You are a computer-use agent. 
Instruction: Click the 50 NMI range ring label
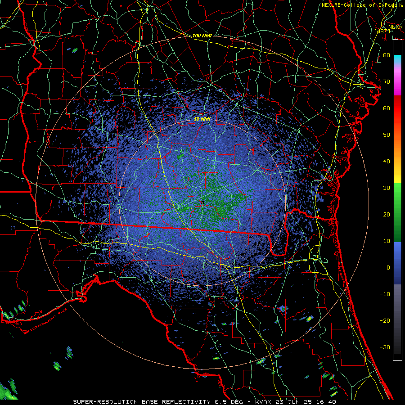(202, 119)
